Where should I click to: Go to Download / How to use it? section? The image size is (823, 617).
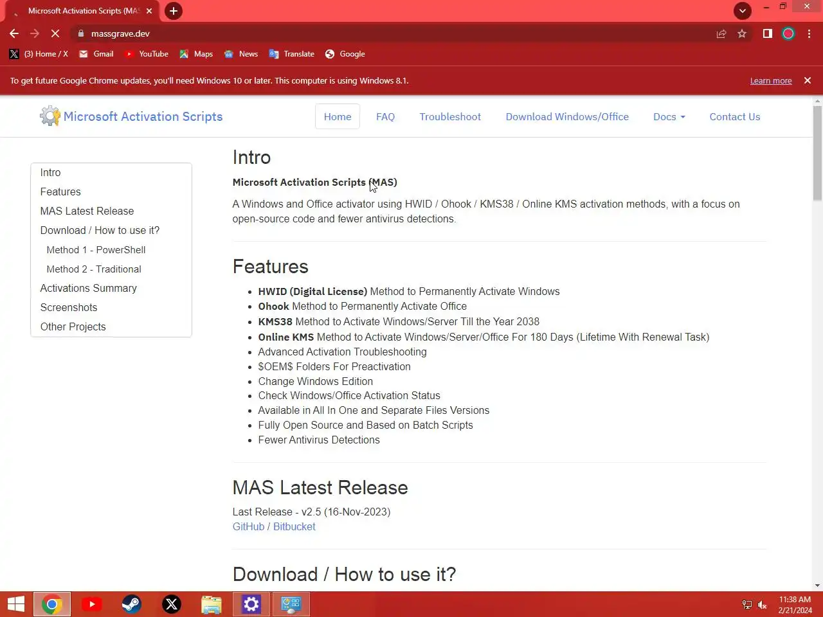[100, 230]
